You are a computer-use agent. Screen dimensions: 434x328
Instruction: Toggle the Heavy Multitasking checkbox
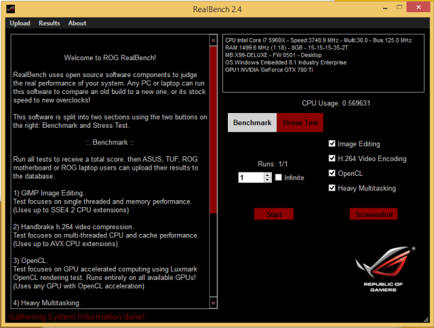(x=332, y=188)
